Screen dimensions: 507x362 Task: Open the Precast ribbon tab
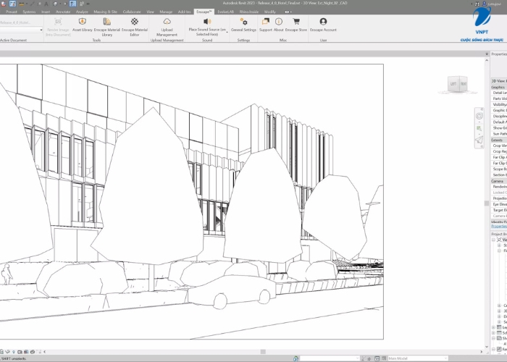[12, 12]
